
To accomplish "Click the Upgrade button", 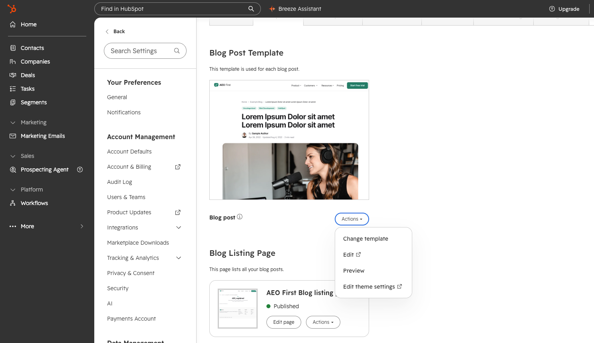I will tap(564, 9).
